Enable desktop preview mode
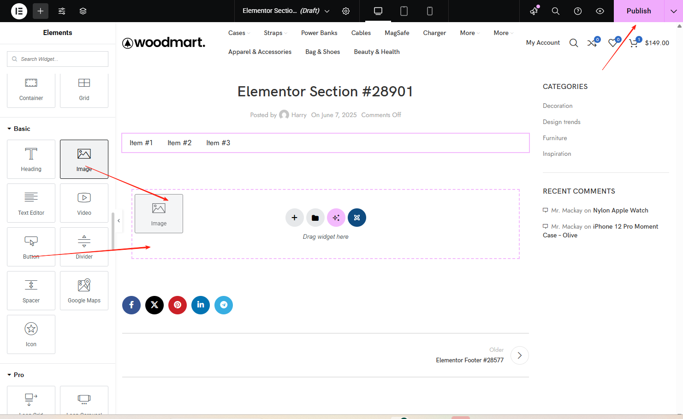683x419 pixels. [x=378, y=11]
